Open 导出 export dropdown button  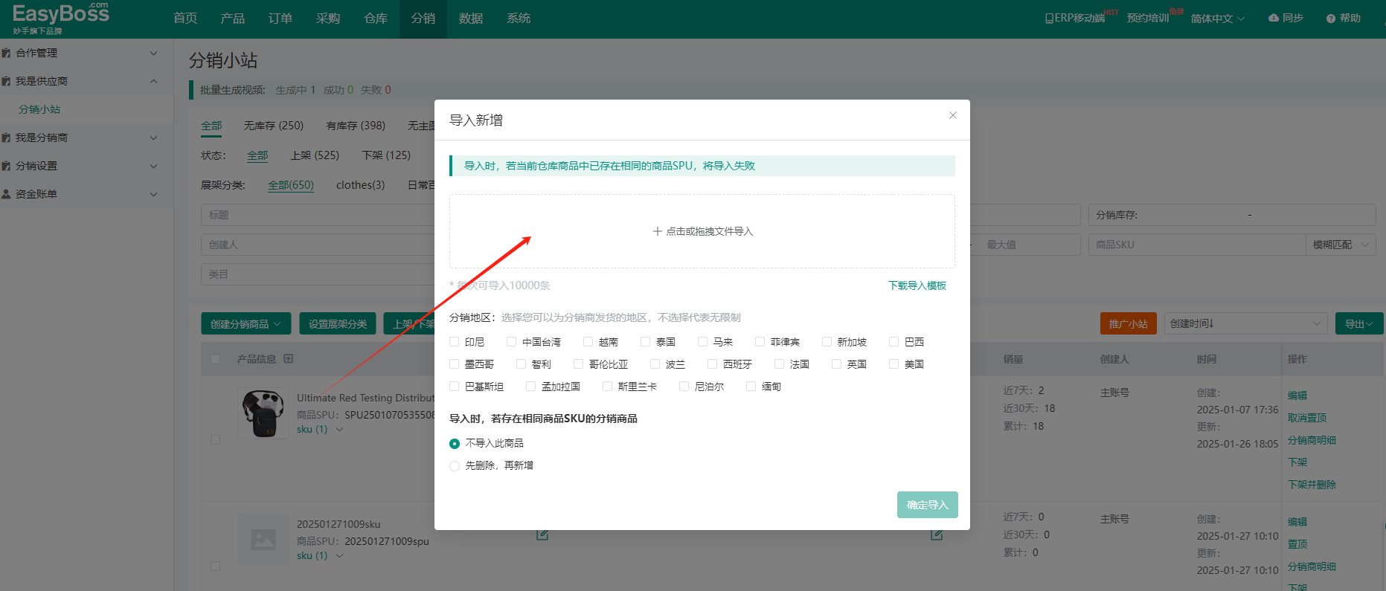coord(1359,324)
